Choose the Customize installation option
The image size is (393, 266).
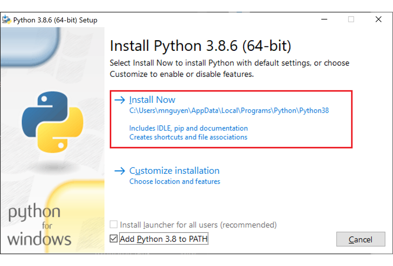(174, 171)
